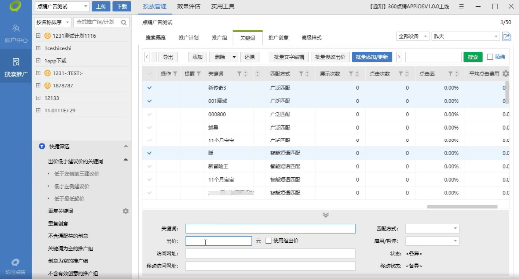Uncheck the row 001魔域
The width and height of the screenshot is (519, 279).
pos(149,101)
